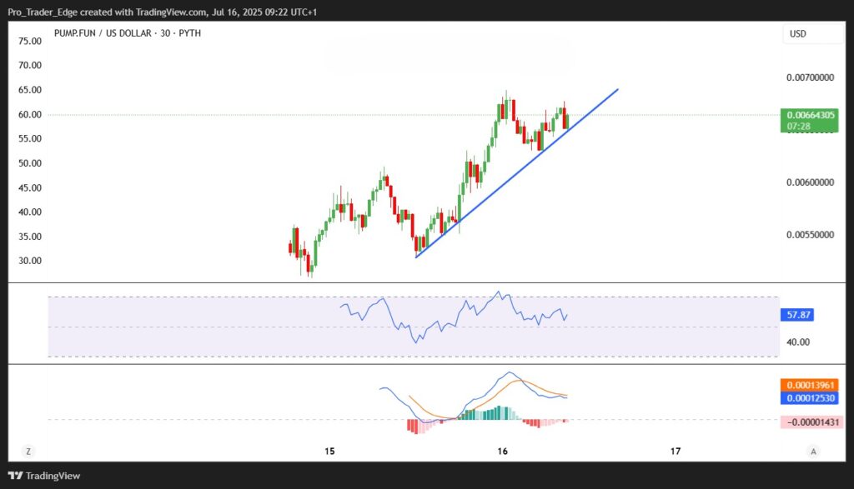Viewport: 854px width, 489px height.
Task: Click the date label 15 on time axis
Action: [329, 451]
